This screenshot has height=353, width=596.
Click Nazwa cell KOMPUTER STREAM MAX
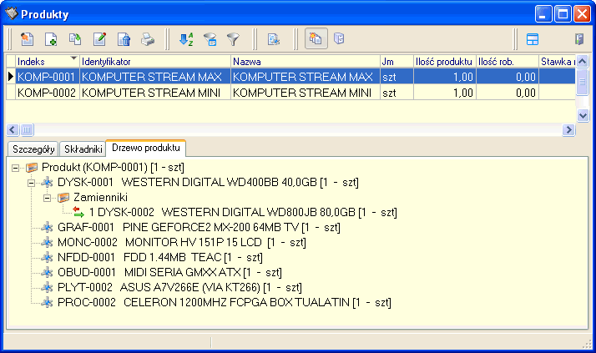point(306,77)
